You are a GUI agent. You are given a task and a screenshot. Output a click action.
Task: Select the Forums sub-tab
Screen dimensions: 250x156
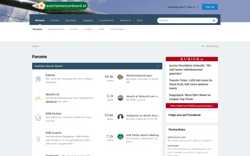(37, 29)
